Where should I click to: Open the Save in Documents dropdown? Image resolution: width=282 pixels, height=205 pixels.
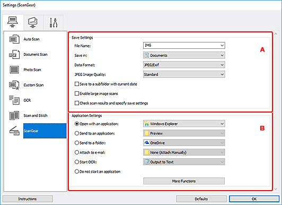(x=184, y=55)
